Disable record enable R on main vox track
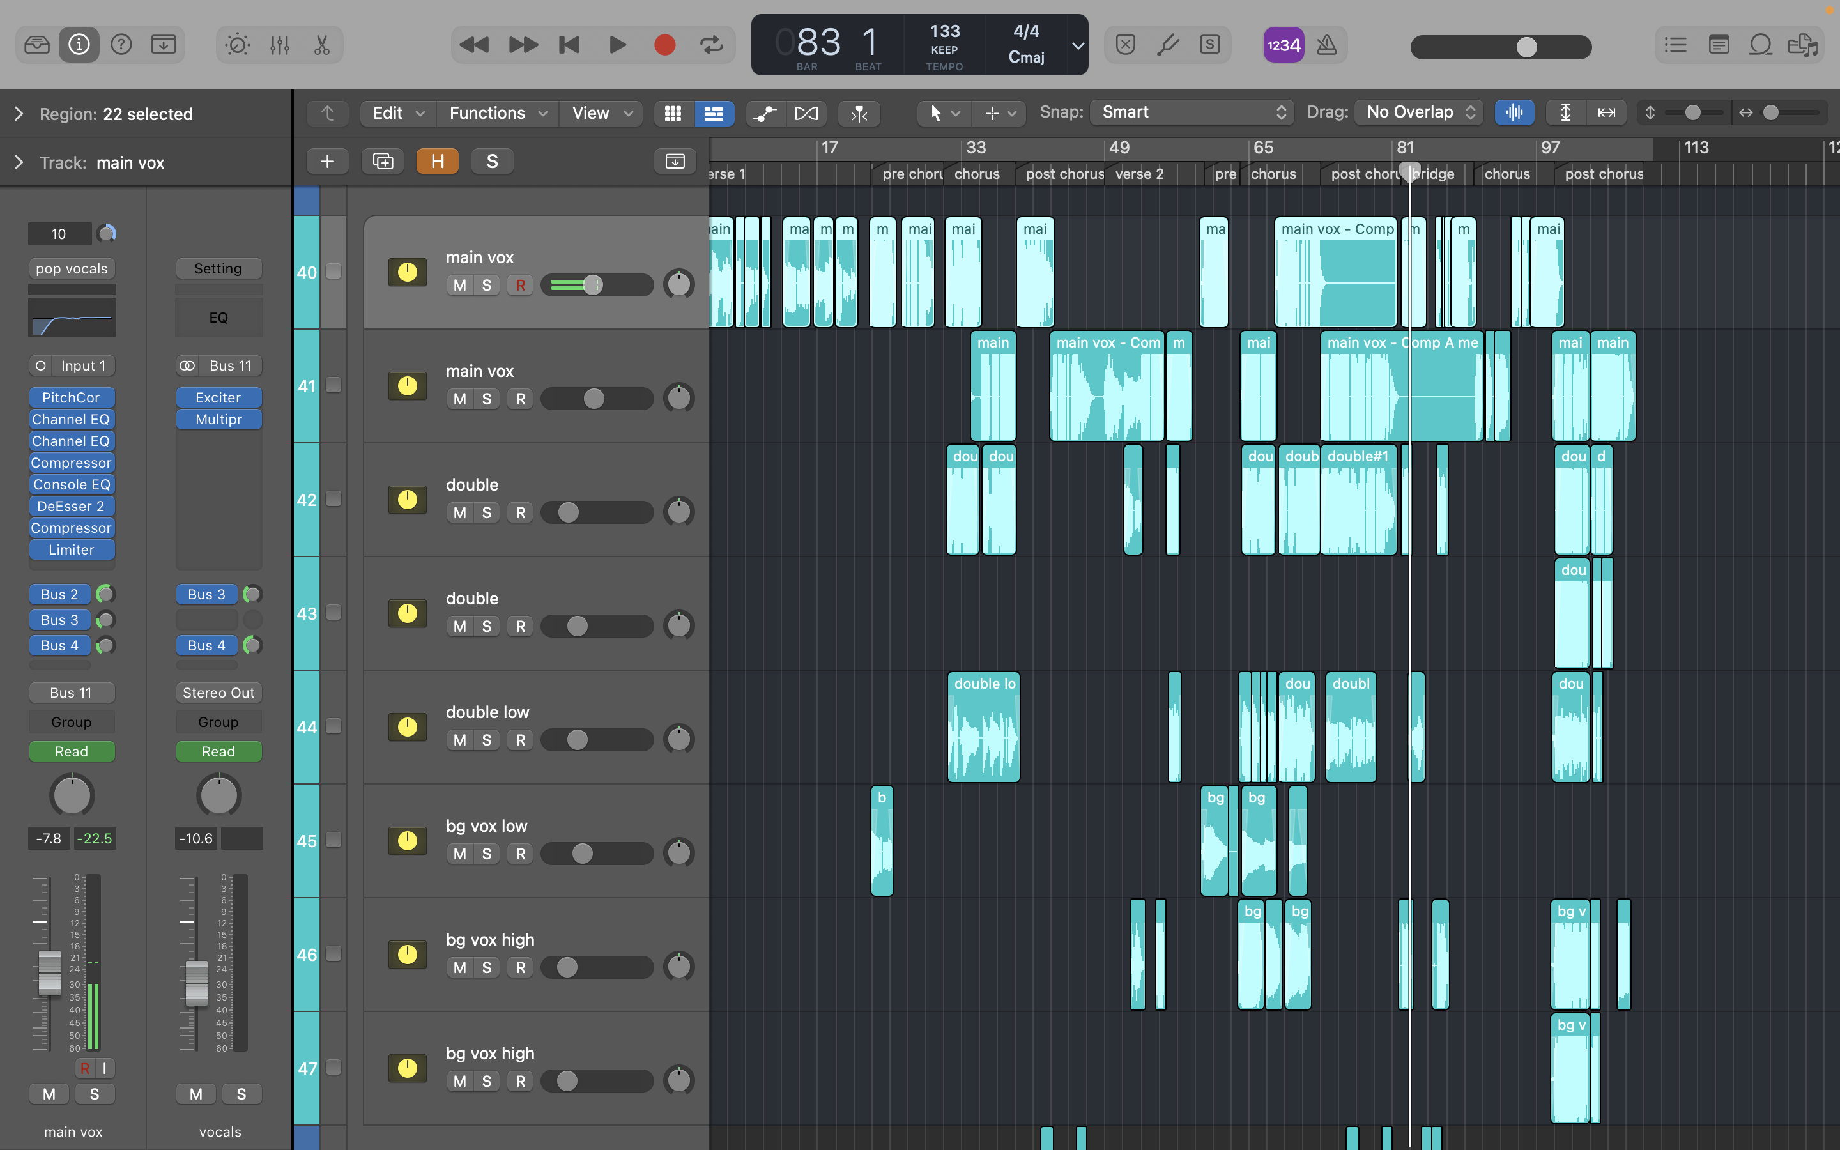 [520, 284]
